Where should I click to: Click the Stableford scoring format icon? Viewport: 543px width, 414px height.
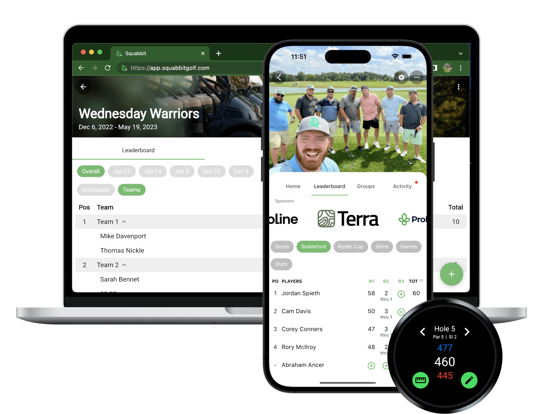[313, 246]
